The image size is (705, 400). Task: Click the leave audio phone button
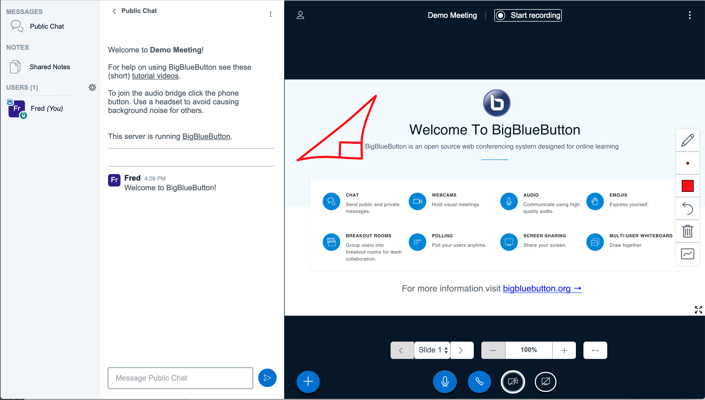click(479, 381)
